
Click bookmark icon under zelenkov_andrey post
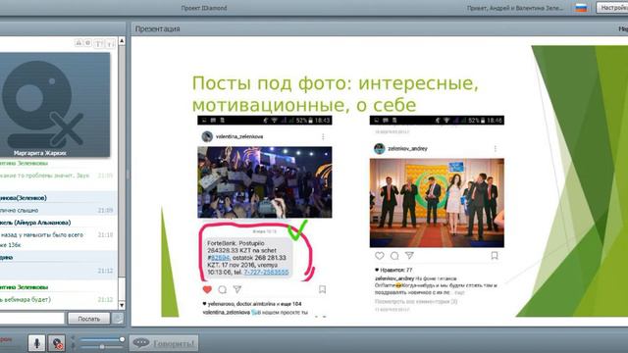495,255
